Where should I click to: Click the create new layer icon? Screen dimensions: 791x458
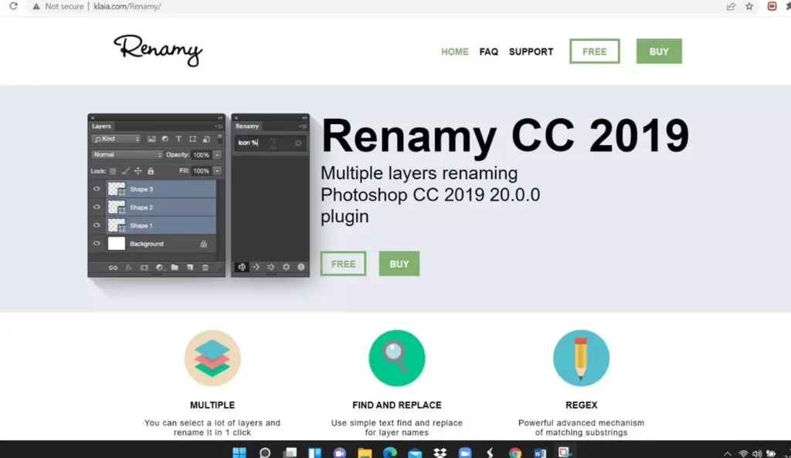point(190,268)
